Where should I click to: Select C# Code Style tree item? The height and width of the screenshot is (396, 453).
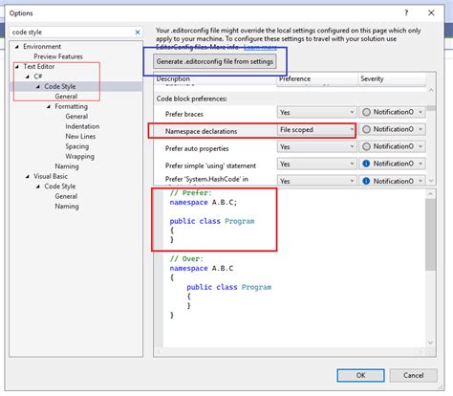60,86
